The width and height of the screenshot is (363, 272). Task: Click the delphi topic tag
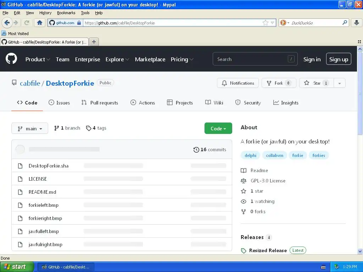point(251,155)
